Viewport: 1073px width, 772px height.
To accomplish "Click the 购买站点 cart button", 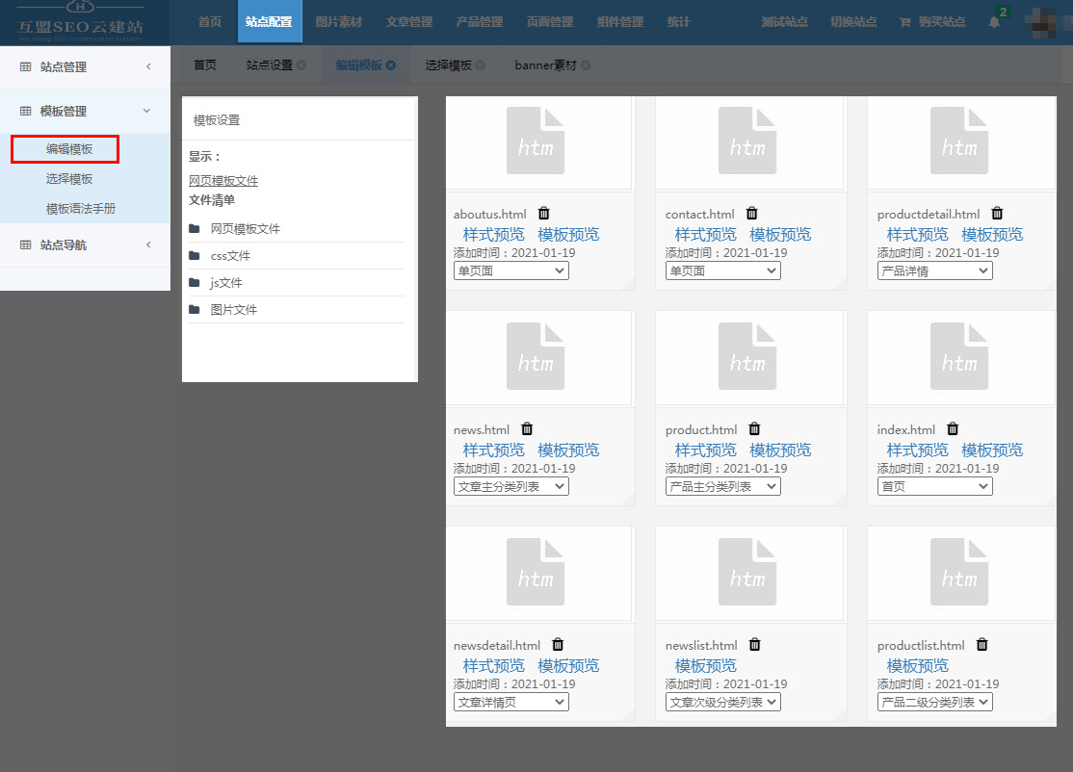I will coord(931,21).
